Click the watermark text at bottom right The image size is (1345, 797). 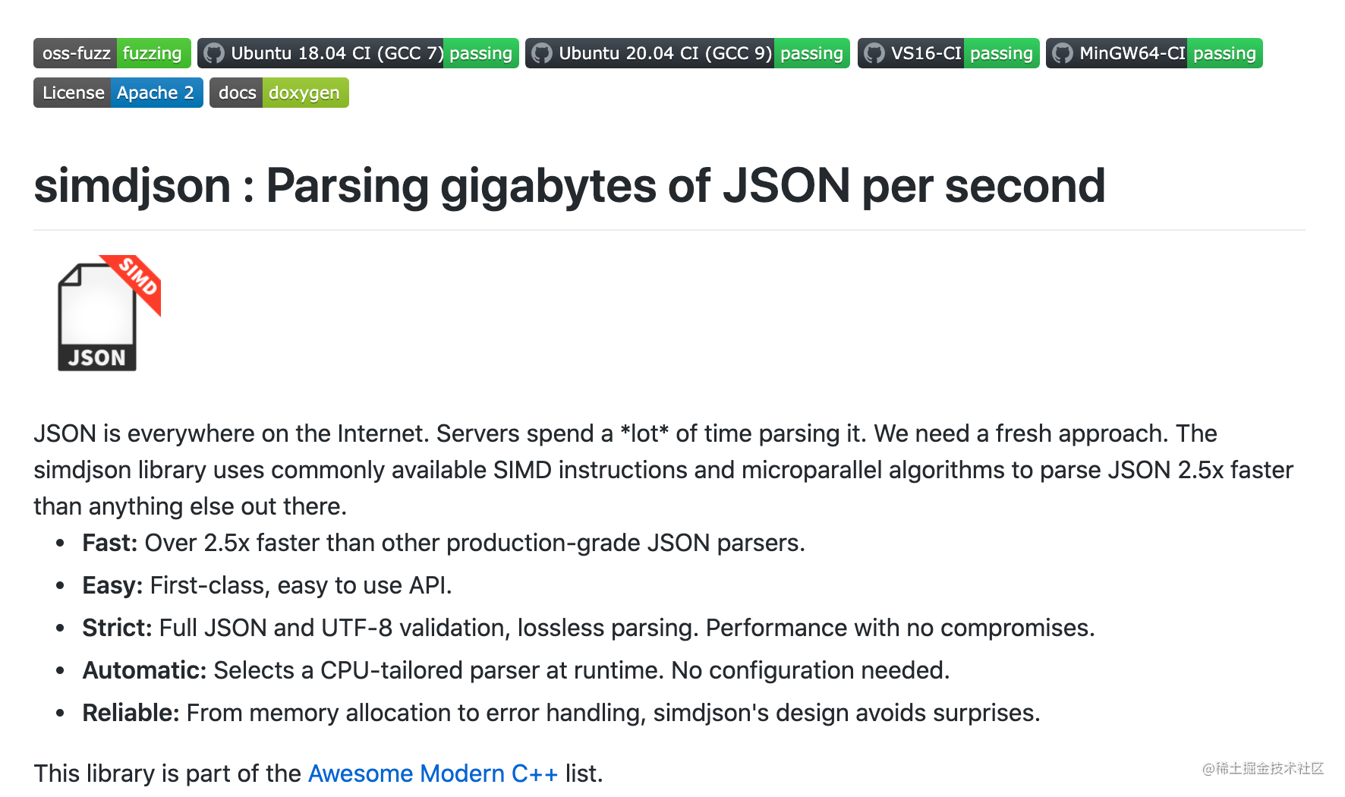(x=1263, y=768)
